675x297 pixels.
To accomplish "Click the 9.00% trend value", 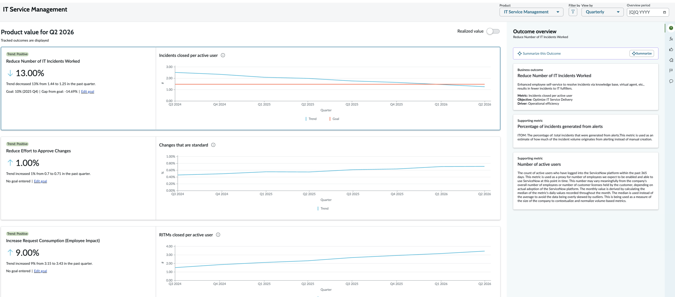I will tap(27, 253).
